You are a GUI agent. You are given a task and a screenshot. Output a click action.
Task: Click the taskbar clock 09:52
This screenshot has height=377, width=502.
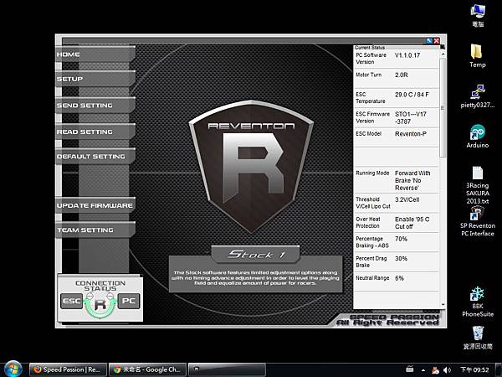point(474,369)
